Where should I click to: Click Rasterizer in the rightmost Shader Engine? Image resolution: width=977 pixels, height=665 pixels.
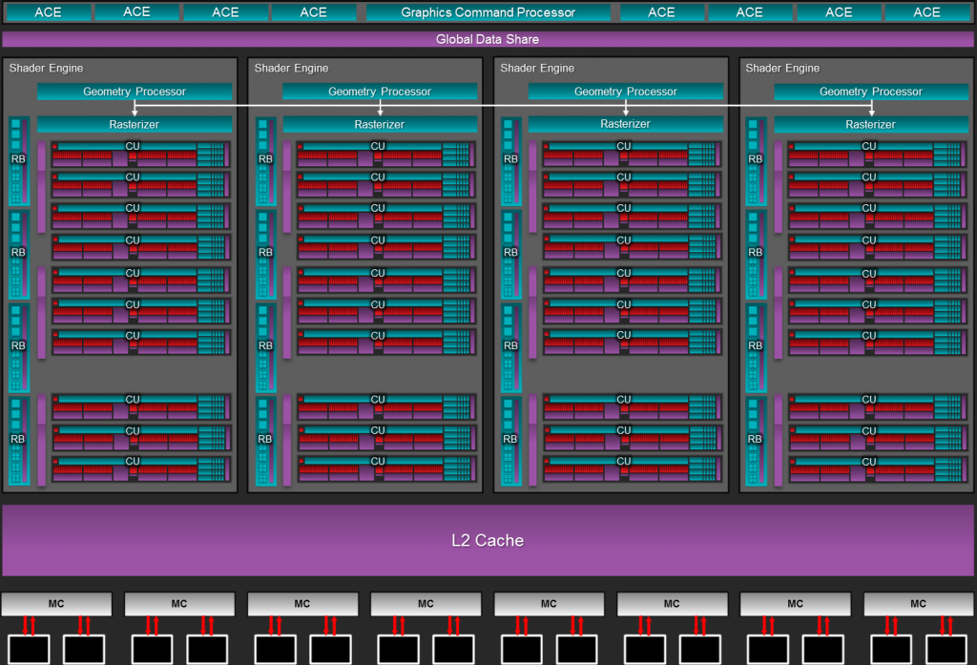coord(871,124)
